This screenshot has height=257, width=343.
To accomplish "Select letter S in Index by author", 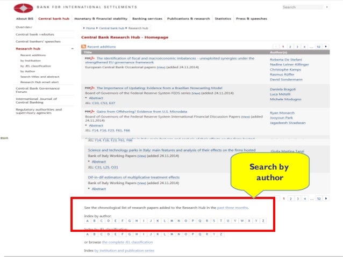I will pos(214,221).
